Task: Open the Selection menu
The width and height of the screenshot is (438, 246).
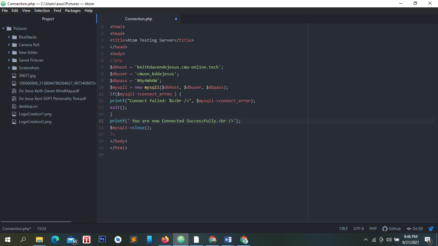Action: pos(42,11)
